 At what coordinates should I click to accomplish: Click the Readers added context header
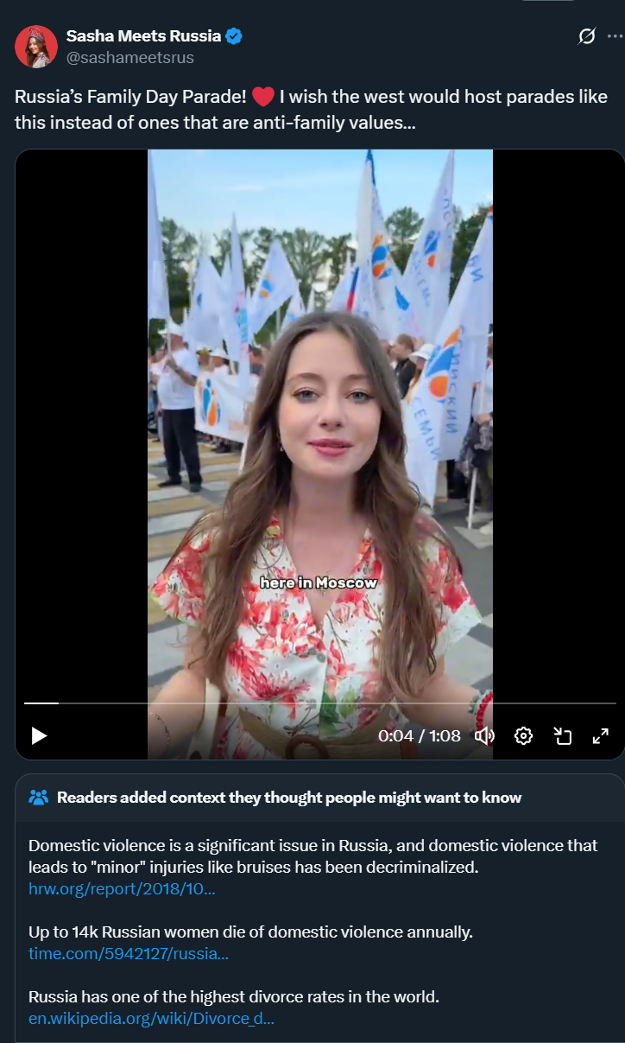pos(289,797)
